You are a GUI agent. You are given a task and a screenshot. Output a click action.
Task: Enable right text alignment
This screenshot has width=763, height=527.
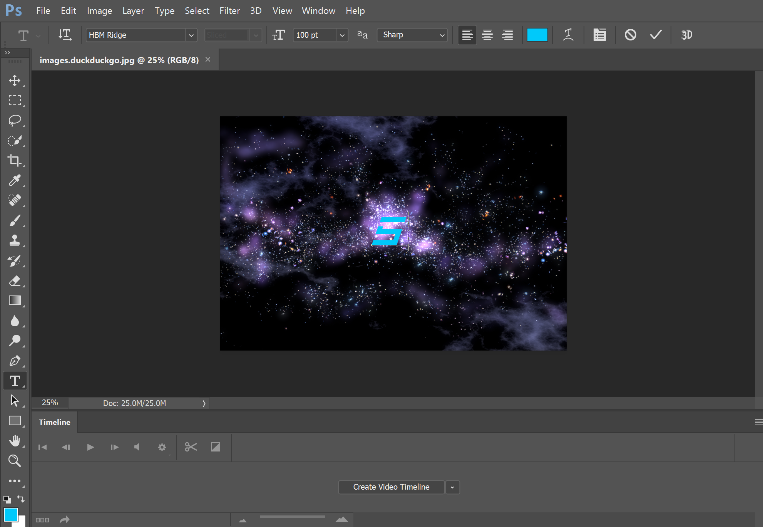(507, 35)
